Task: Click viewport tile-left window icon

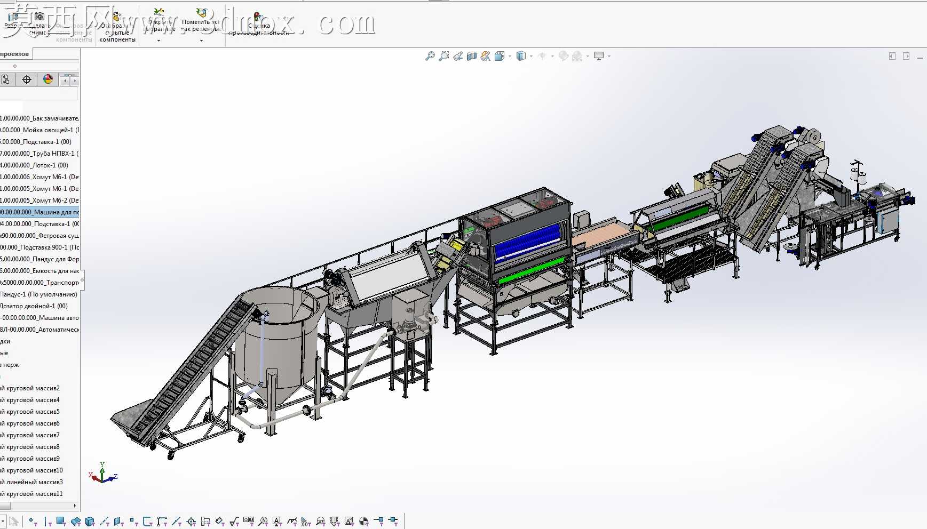Action: pos(892,56)
